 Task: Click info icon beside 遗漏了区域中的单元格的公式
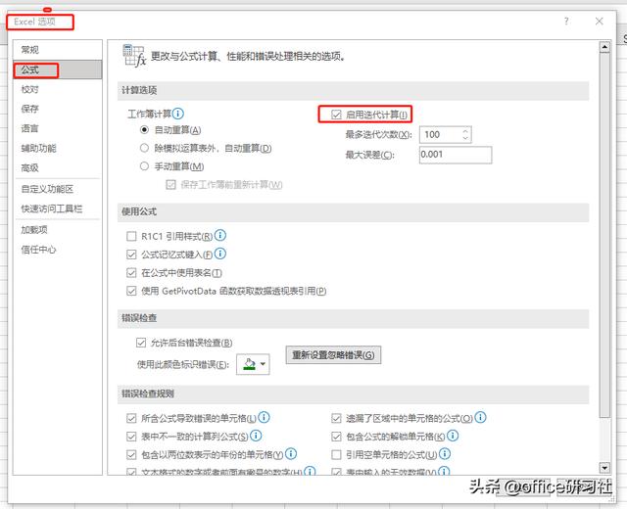point(480,417)
